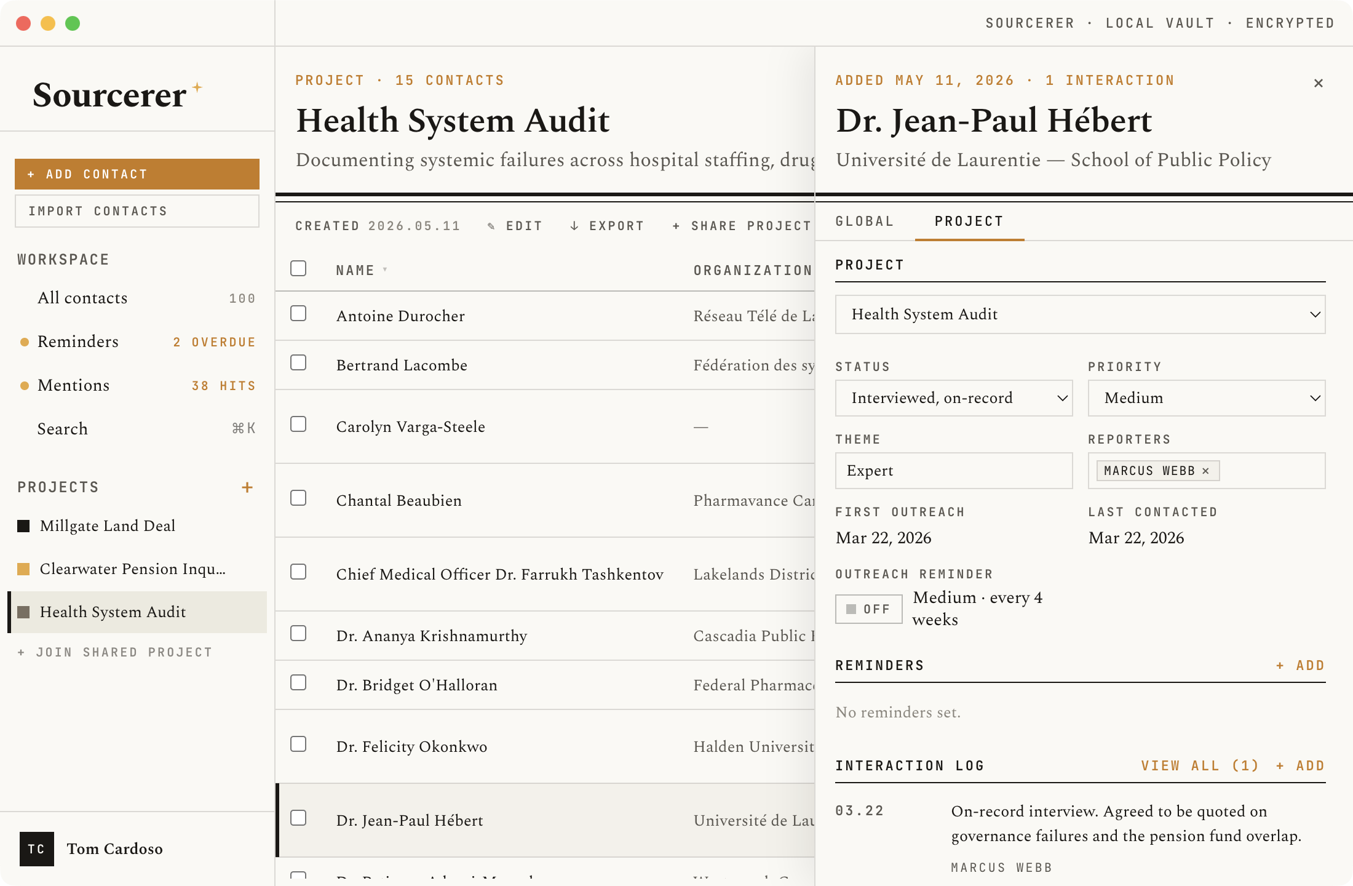Click the Sourcerer logo

(x=117, y=95)
